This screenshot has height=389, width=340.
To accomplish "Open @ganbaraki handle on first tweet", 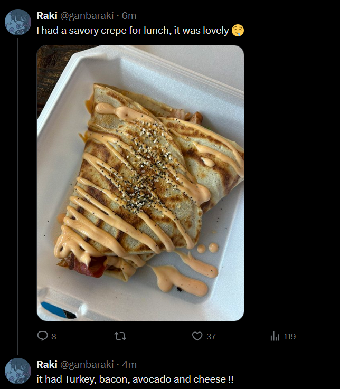I will click(87, 16).
